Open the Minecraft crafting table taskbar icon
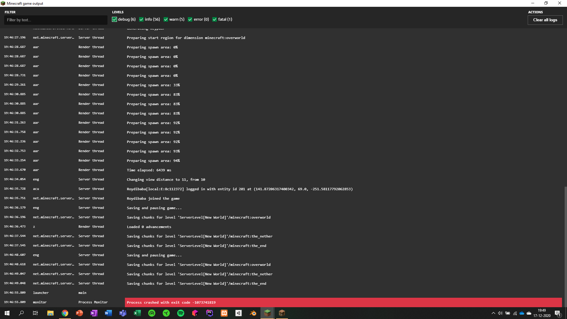Screen dimensions: 567x319 point(282,313)
